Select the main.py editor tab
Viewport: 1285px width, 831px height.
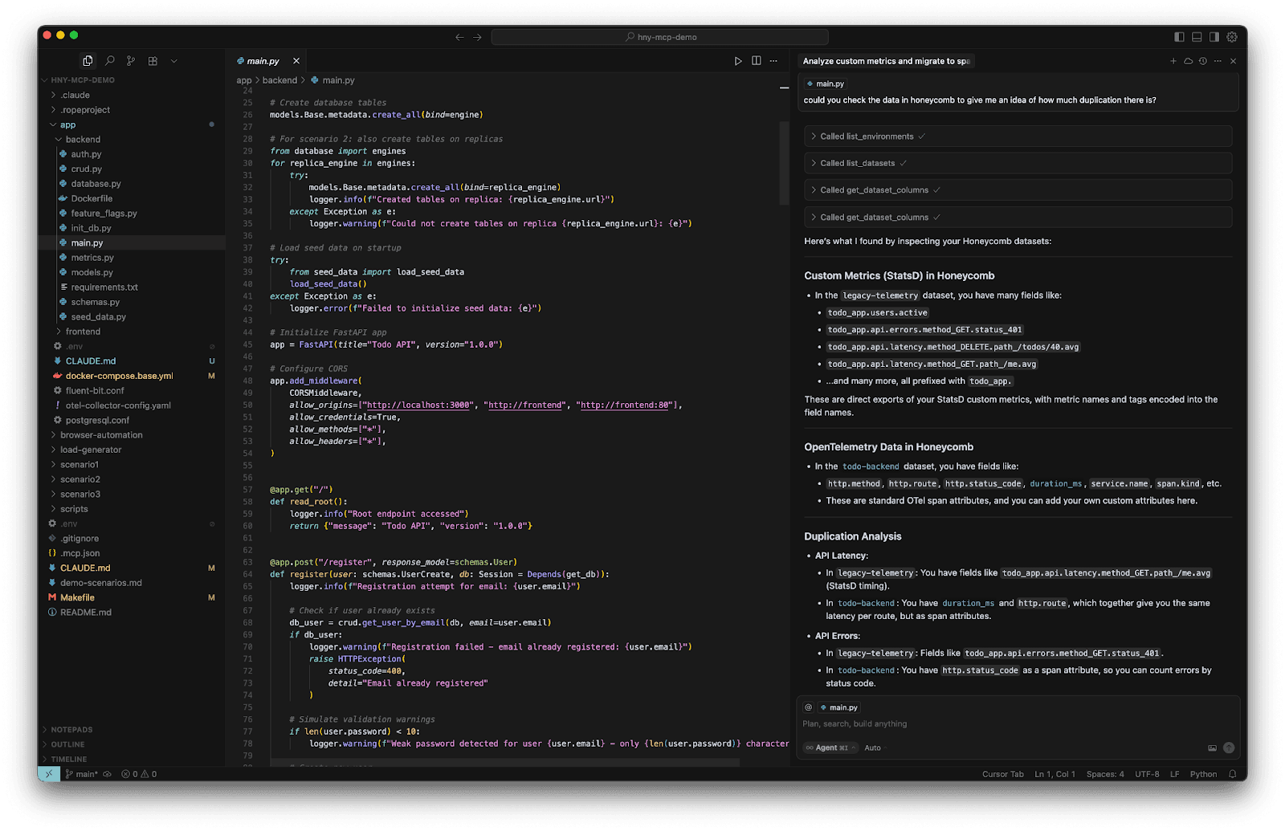(263, 61)
